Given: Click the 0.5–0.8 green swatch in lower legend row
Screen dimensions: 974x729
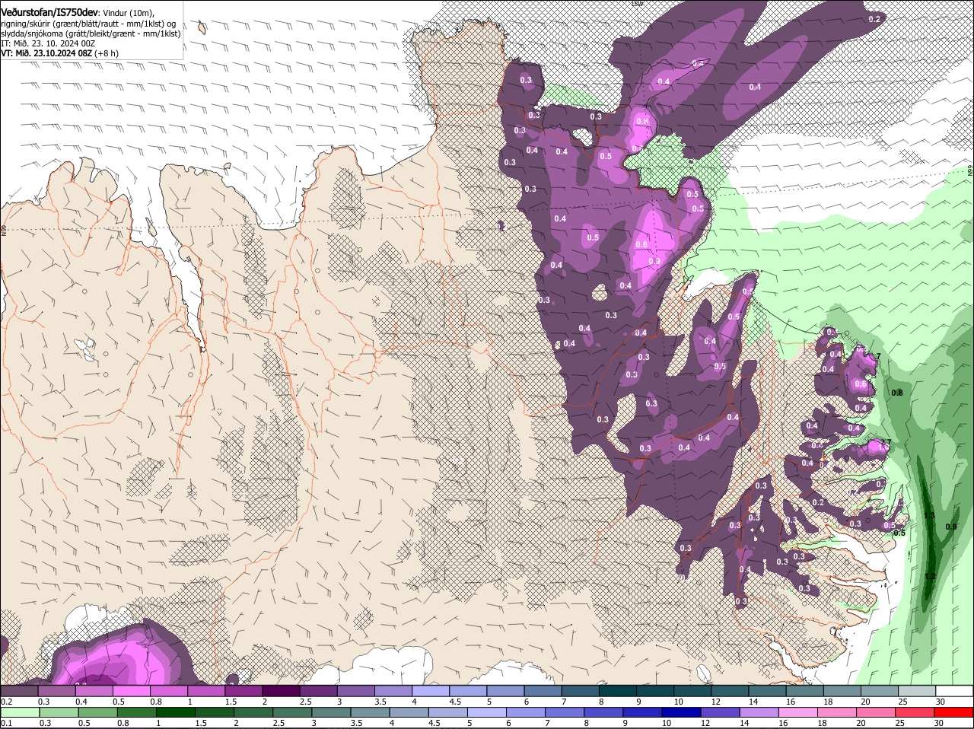Looking at the screenshot, I should tap(97, 712).
